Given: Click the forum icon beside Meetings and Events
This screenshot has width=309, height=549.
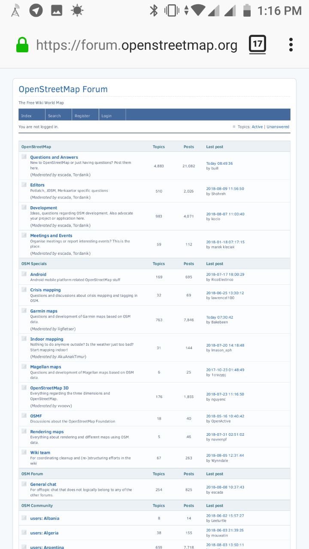Looking at the screenshot, I should pyautogui.click(x=24, y=235).
